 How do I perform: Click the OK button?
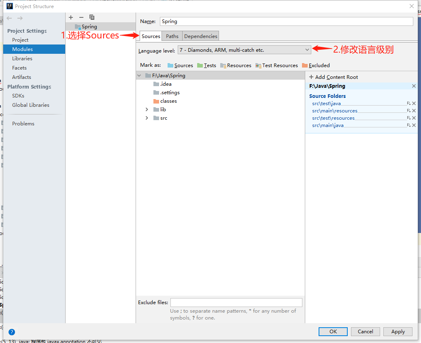pyautogui.click(x=333, y=331)
